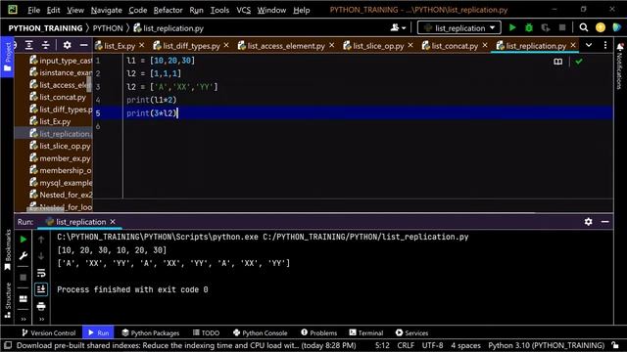The height and width of the screenshot is (352, 627).
Task: Close the list_replication.py editor tab
Action: coord(573,45)
